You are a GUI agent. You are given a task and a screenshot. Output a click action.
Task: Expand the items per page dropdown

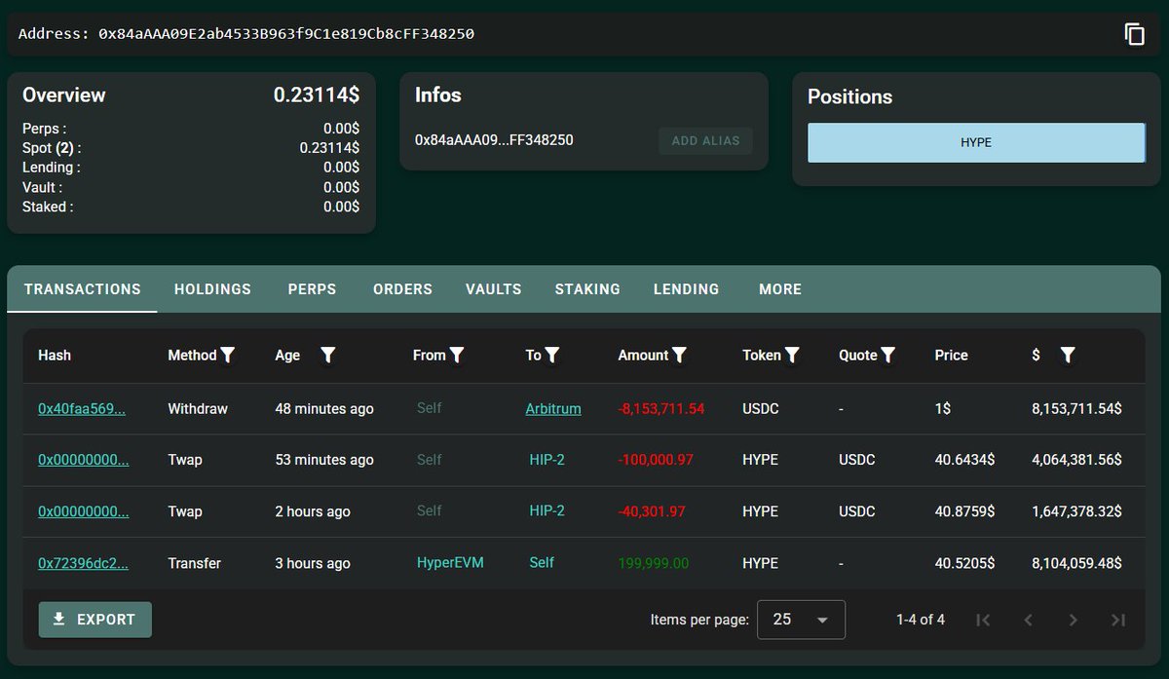point(801,620)
